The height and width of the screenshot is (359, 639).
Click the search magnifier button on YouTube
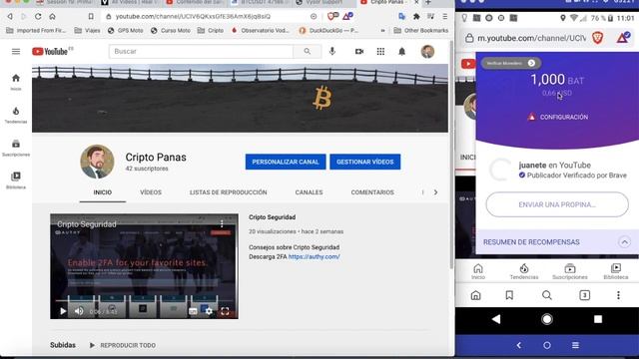(x=307, y=51)
